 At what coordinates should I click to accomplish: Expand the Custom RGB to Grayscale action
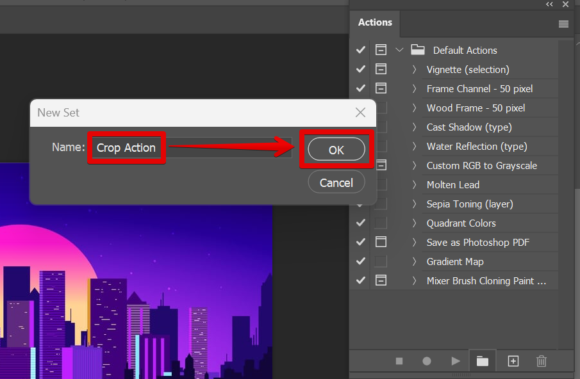pos(414,165)
